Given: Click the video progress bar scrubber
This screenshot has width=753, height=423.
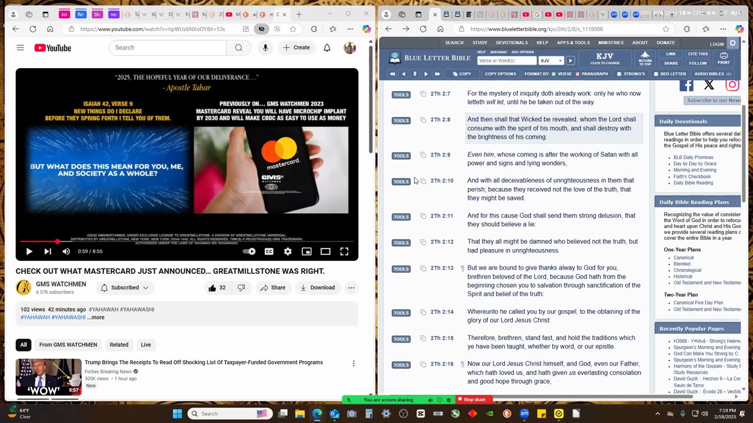Looking at the screenshot, I should (x=58, y=241).
